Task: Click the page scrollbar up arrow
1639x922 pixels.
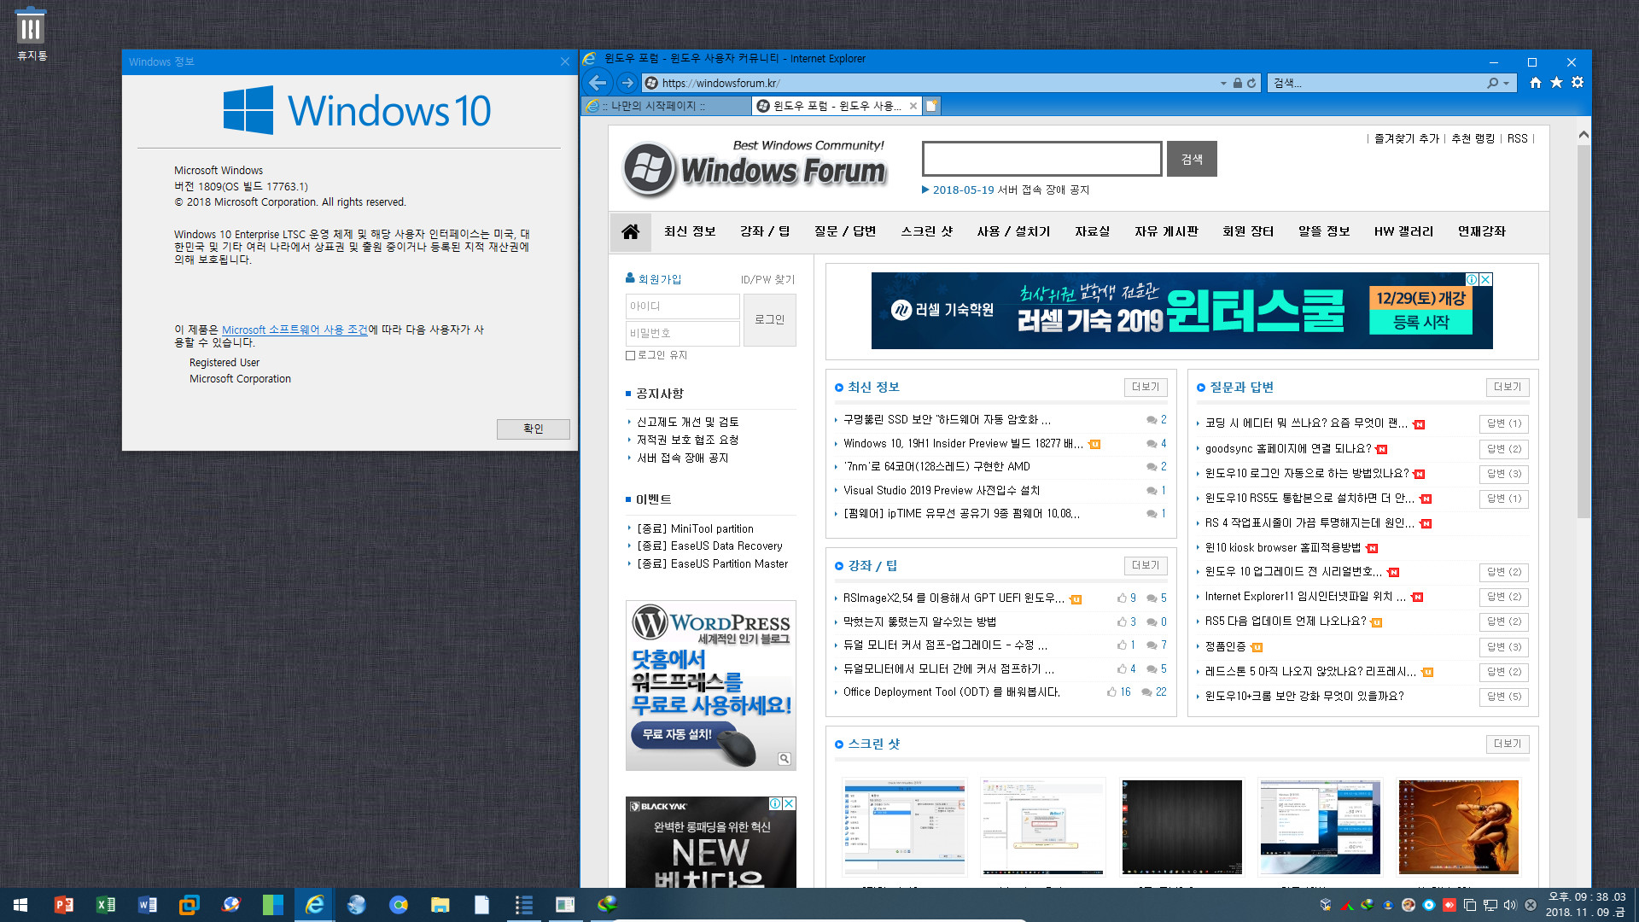Action: click(1584, 135)
